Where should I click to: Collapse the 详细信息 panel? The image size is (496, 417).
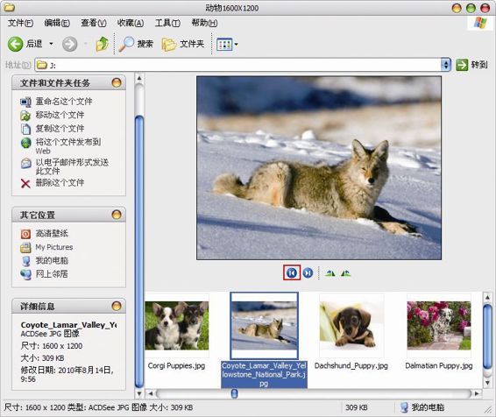117,306
